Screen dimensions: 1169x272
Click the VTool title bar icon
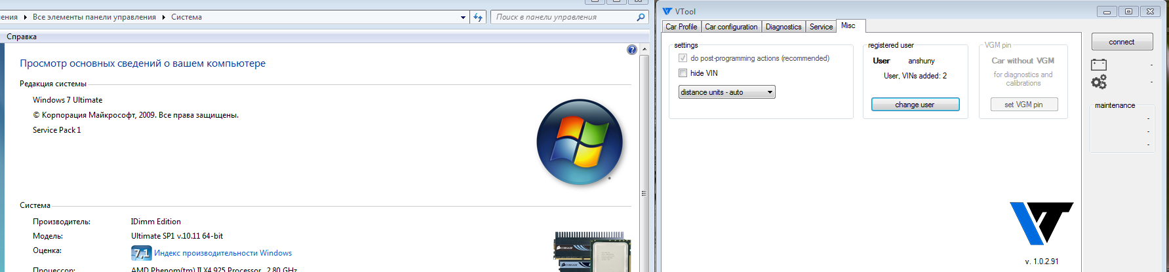[667, 11]
